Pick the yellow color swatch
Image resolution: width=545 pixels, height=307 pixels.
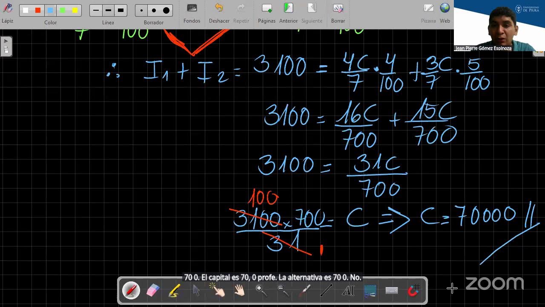(75, 10)
